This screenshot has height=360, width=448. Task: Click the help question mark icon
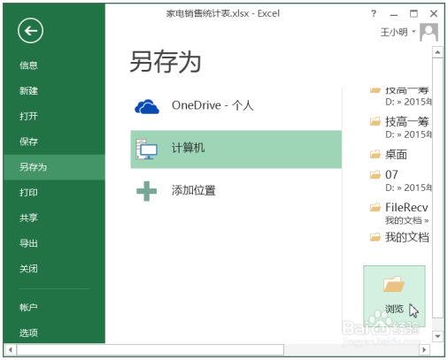coord(374,13)
